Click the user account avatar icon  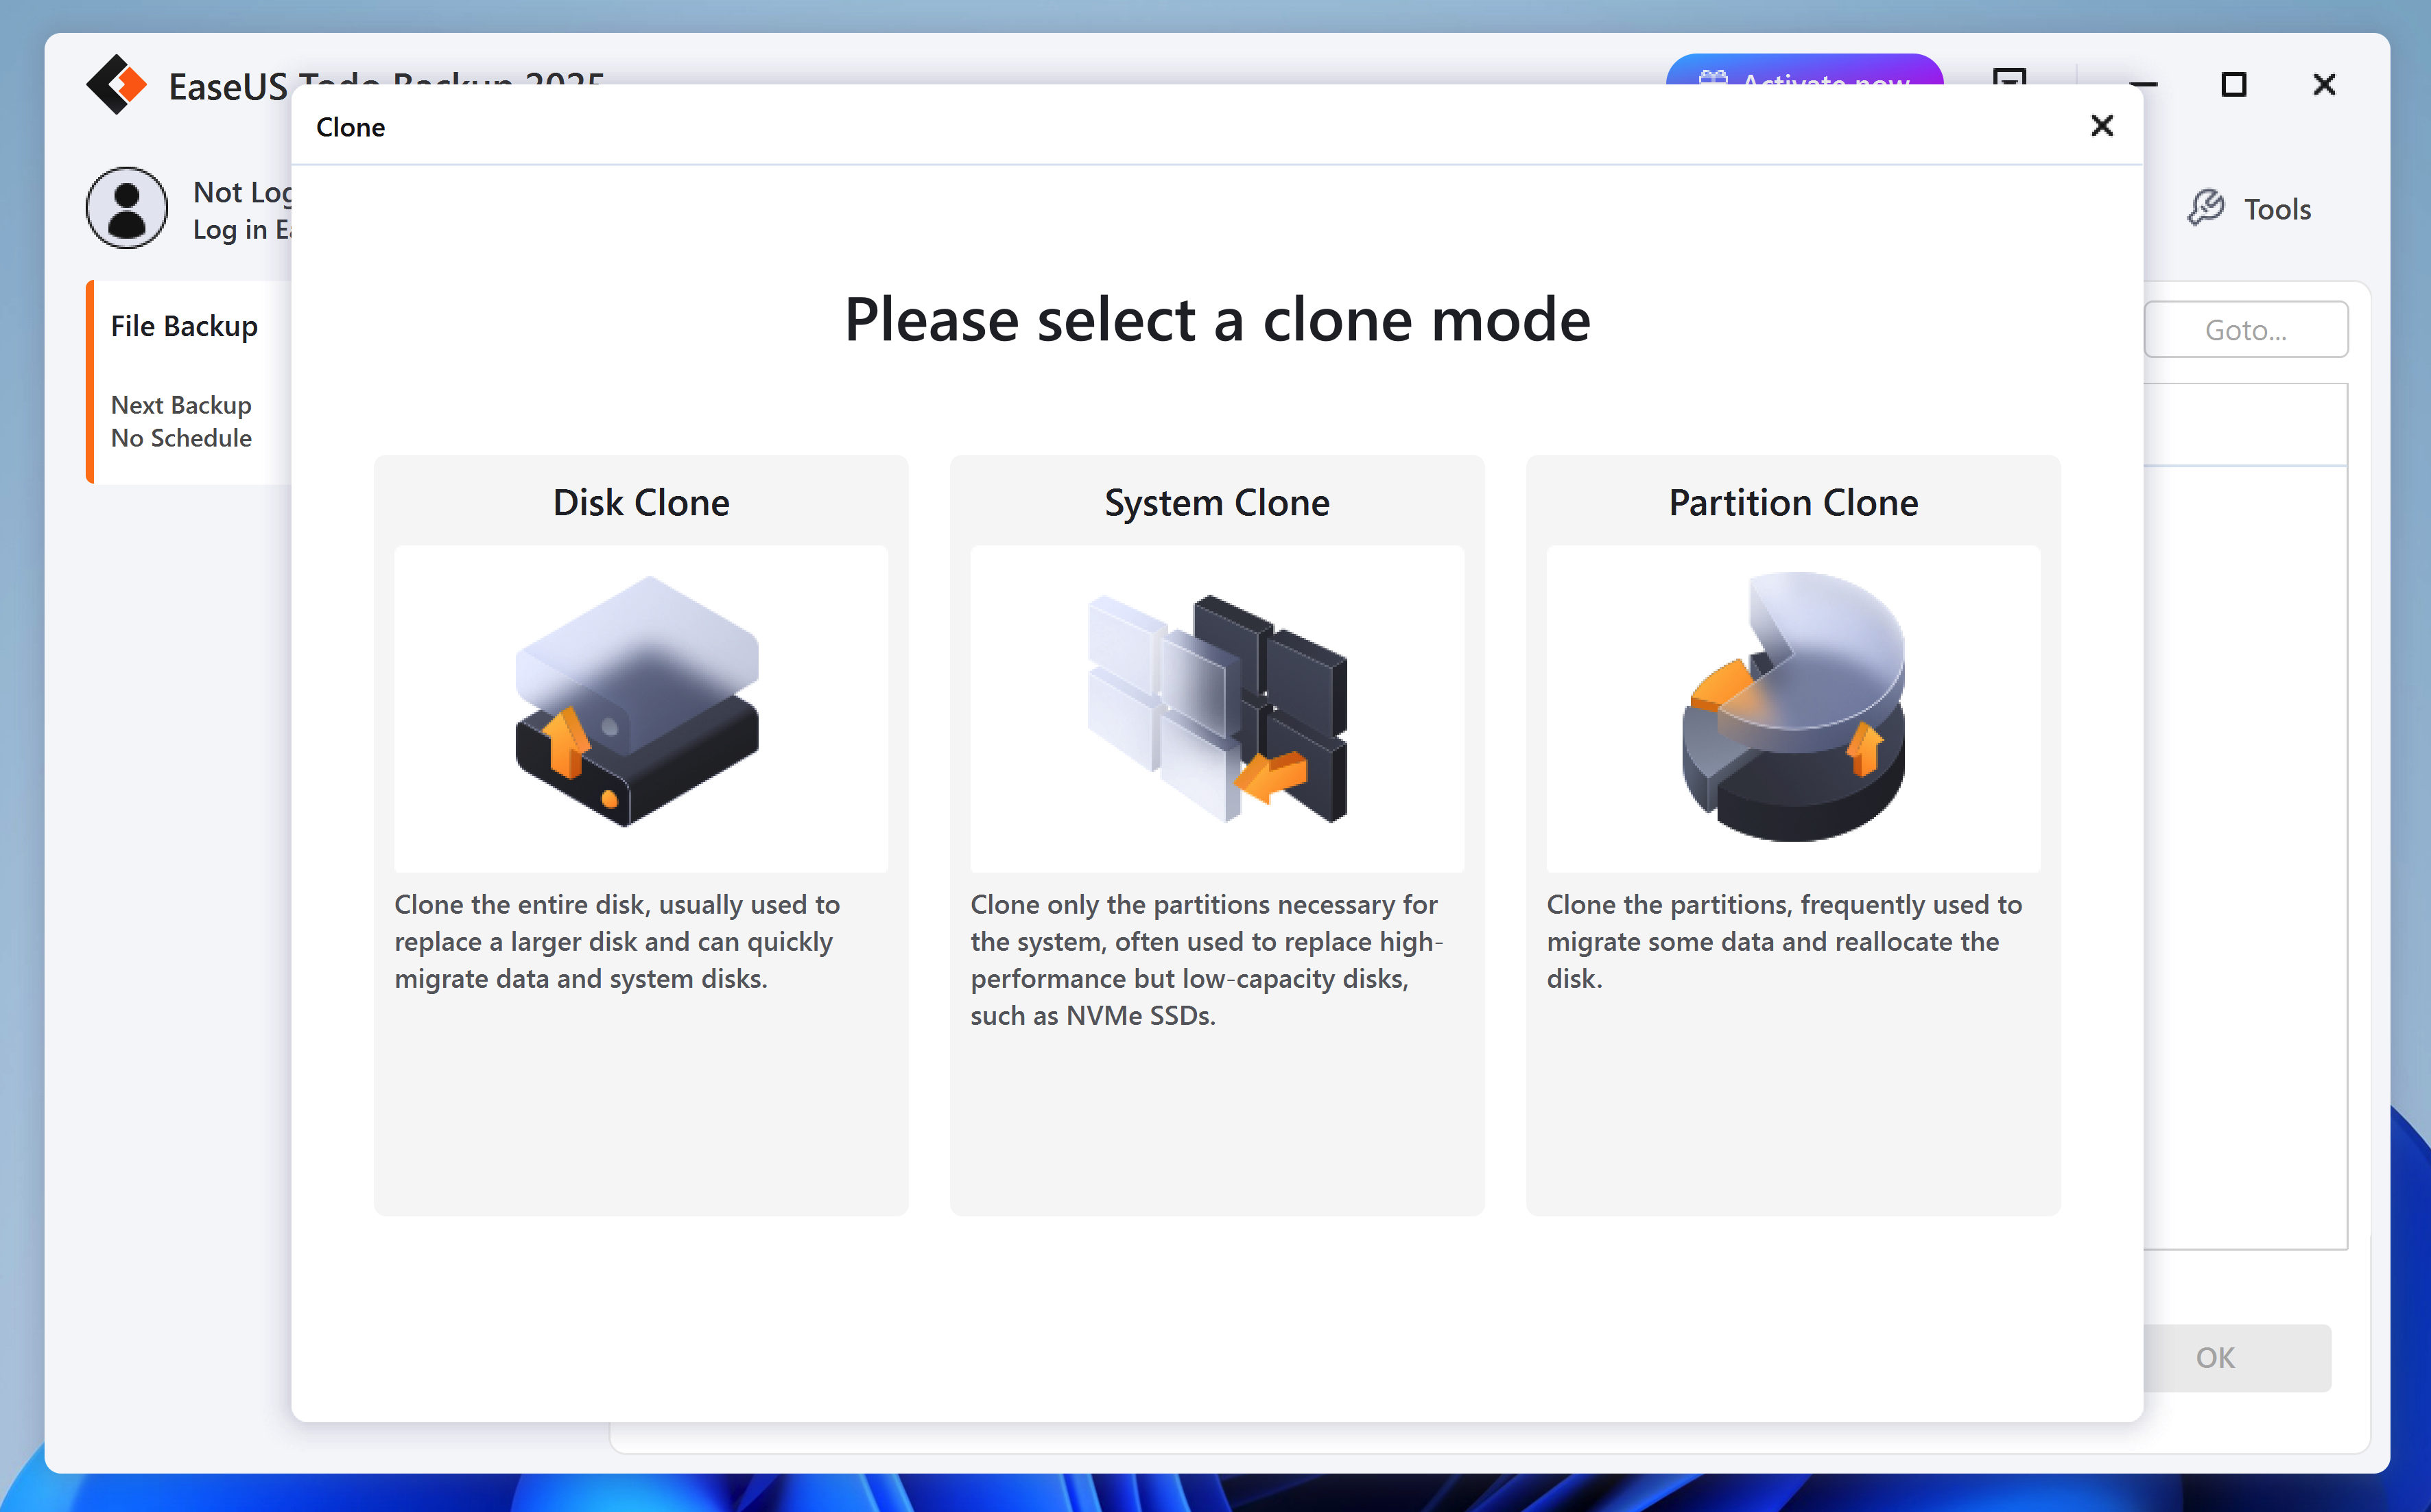click(x=127, y=208)
